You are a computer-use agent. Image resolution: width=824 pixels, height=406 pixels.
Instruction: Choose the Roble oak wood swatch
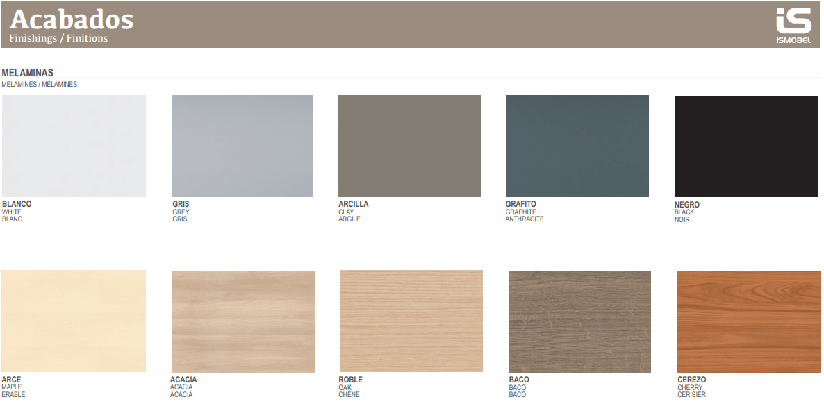pos(411,321)
